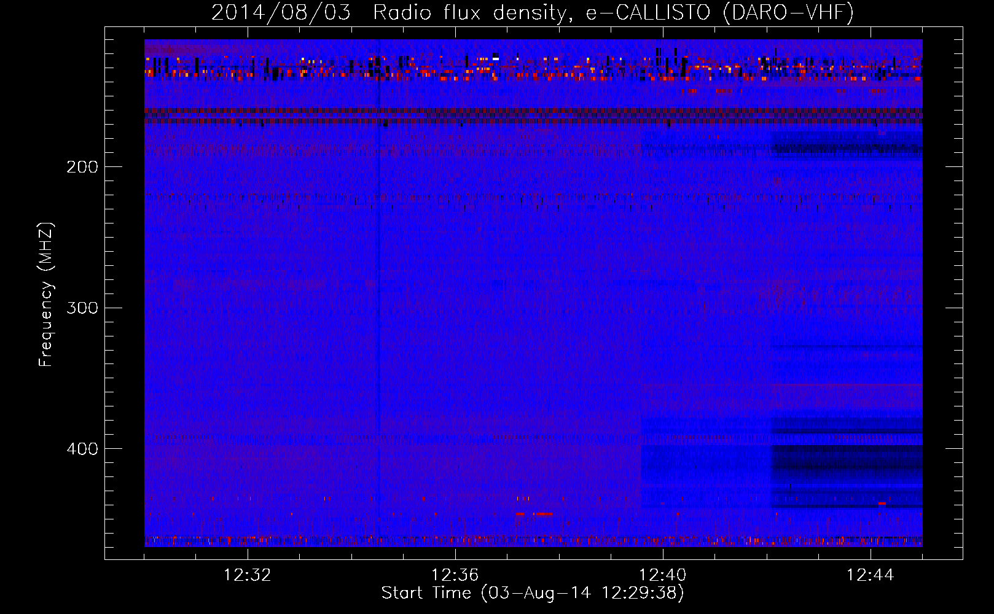This screenshot has height=614, width=994.
Task: Click the 200 frequency tick label
Action: click(82, 167)
